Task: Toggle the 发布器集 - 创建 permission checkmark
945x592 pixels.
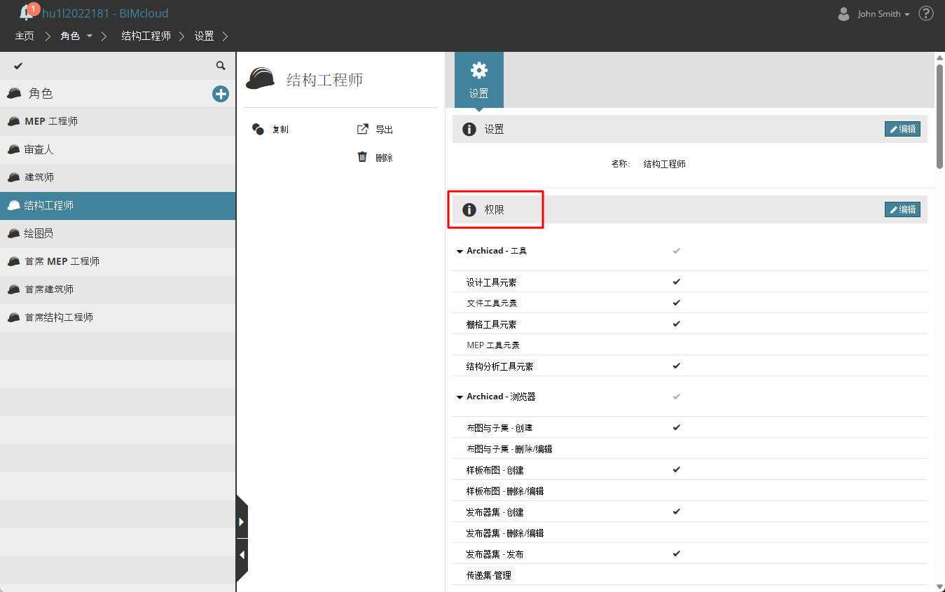Action: point(676,511)
